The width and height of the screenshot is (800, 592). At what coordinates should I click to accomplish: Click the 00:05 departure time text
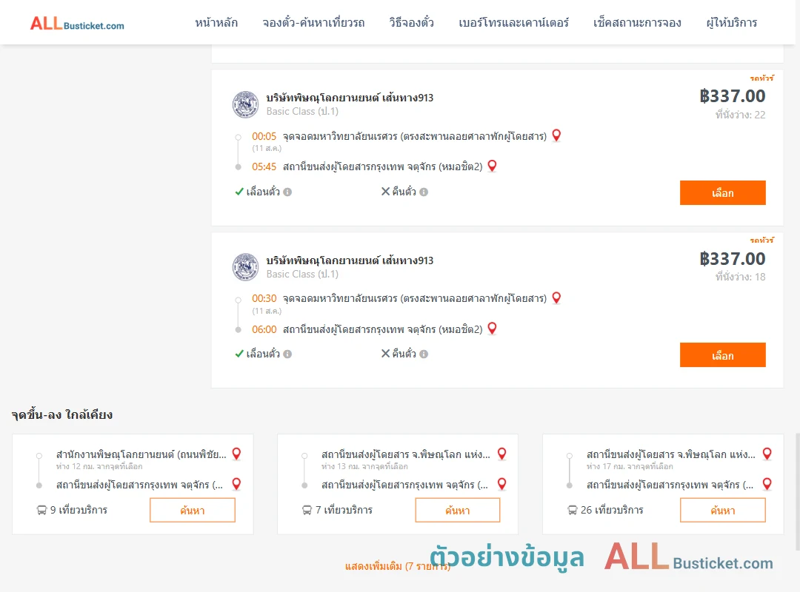pyautogui.click(x=264, y=136)
